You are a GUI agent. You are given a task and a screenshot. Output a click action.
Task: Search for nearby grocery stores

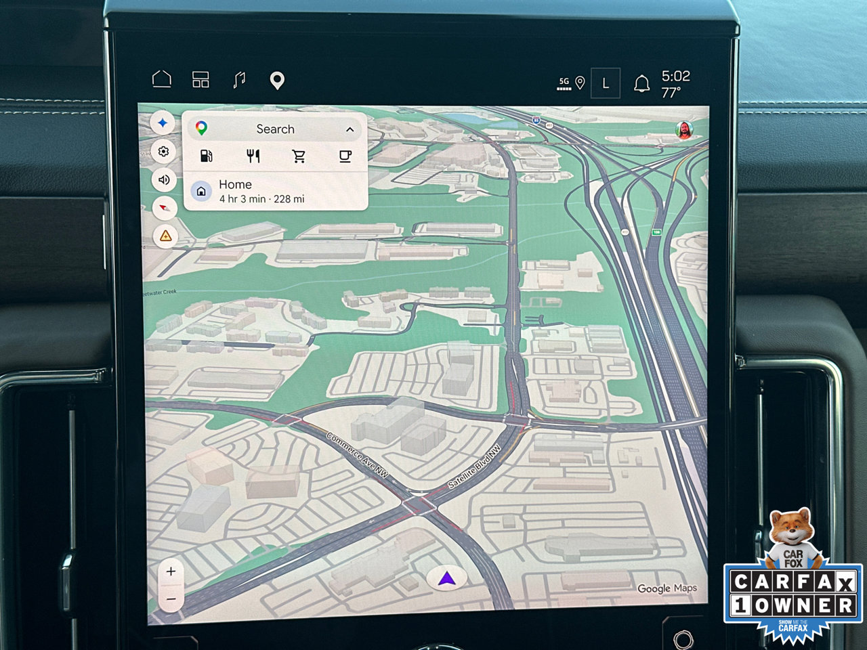coord(299,156)
